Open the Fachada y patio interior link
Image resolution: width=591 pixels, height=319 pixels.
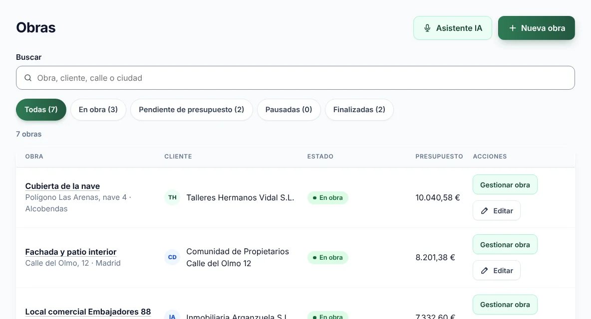pyautogui.click(x=71, y=252)
